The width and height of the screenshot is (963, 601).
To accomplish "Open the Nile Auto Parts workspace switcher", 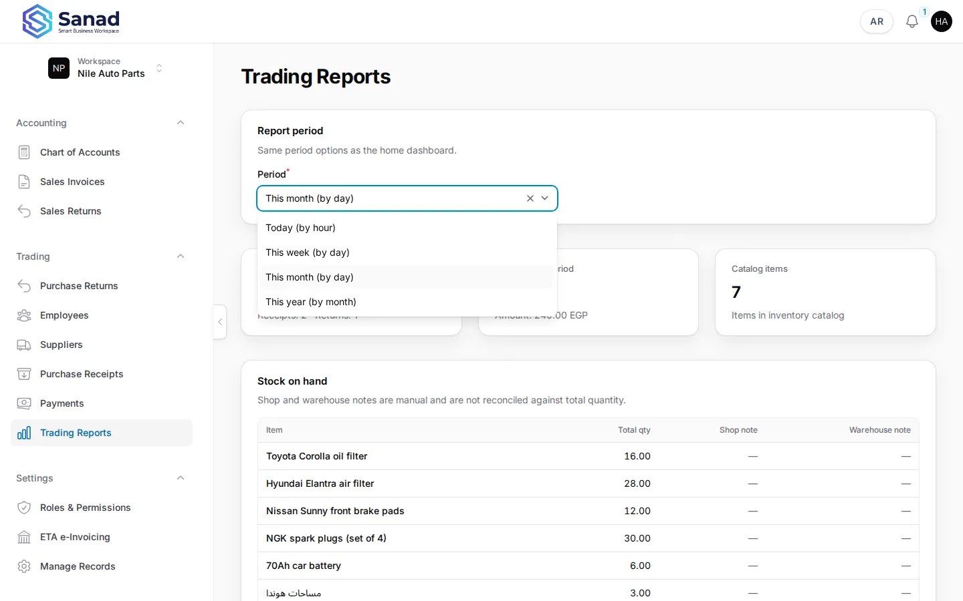I will pos(107,68).
